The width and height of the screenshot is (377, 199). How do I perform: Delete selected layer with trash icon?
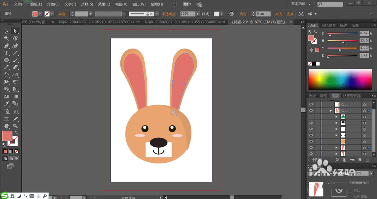point(367,160)
